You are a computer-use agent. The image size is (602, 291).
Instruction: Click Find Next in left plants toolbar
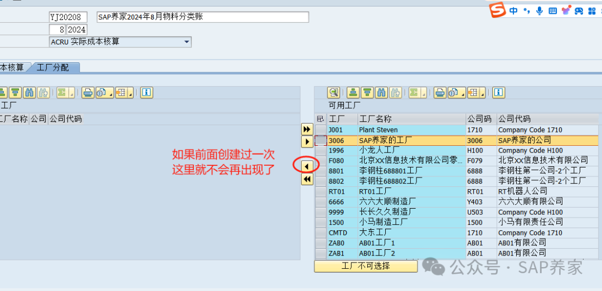(x=43, y=92)
